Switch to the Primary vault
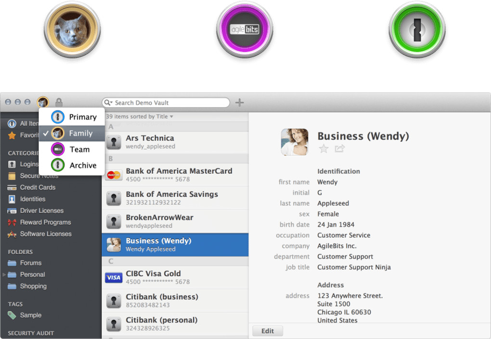Viewport: 491px width, 339px height. click(x=72, y=117)
